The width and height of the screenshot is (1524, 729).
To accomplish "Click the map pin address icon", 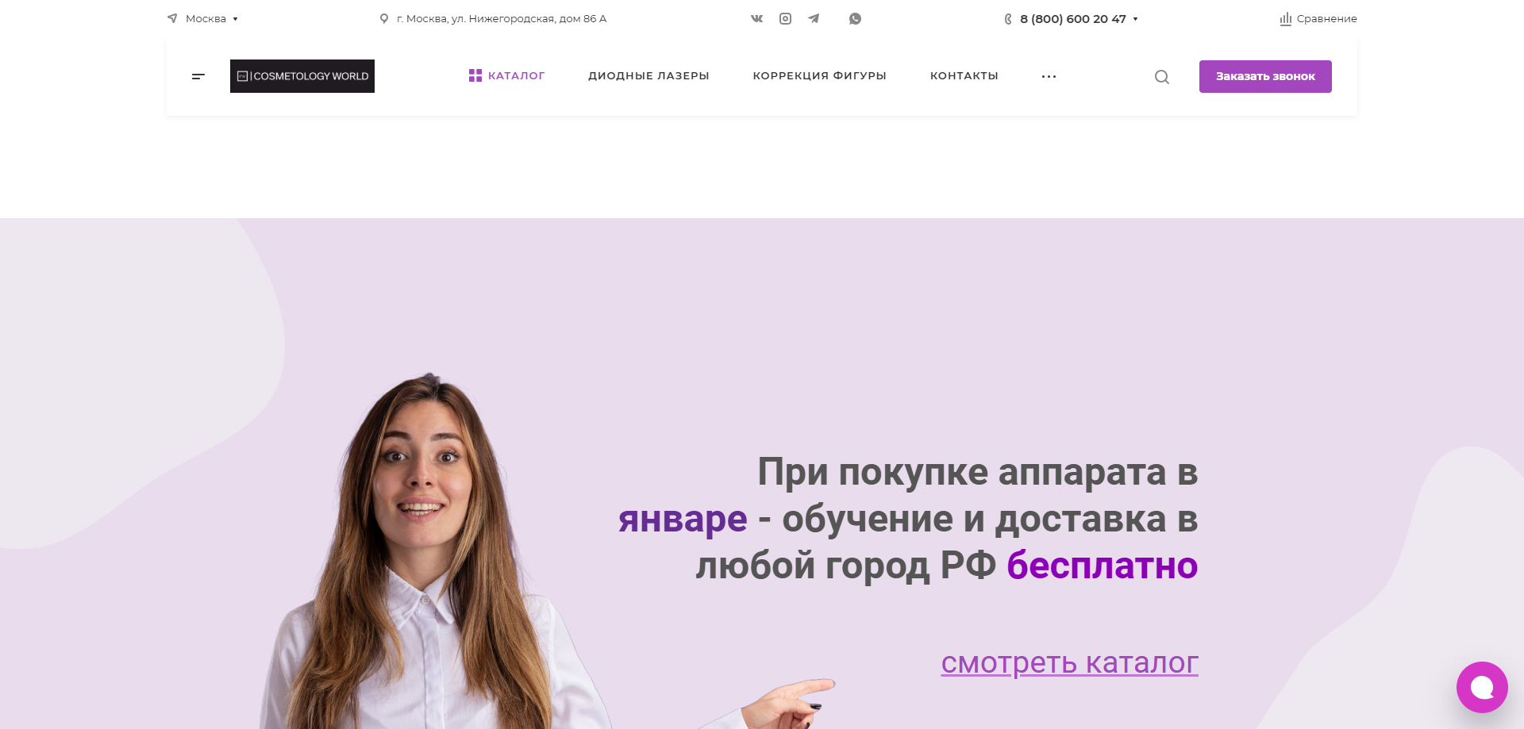I will point(384,18).
